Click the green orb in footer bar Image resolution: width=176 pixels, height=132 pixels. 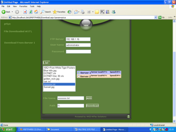(x=128, y=117)
